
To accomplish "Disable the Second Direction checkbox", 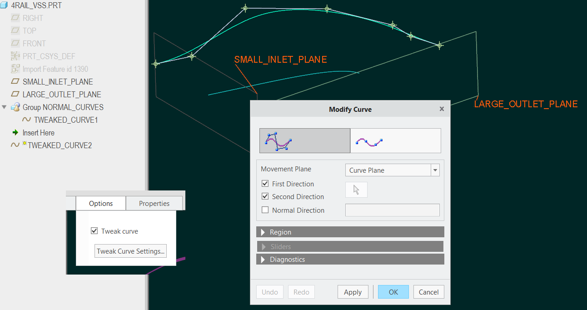I will pyautogui.click(x=265, y=197).
